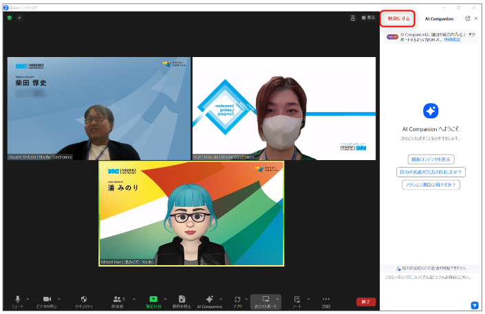Click the green encryption shield icon

[x=9, y=18]
